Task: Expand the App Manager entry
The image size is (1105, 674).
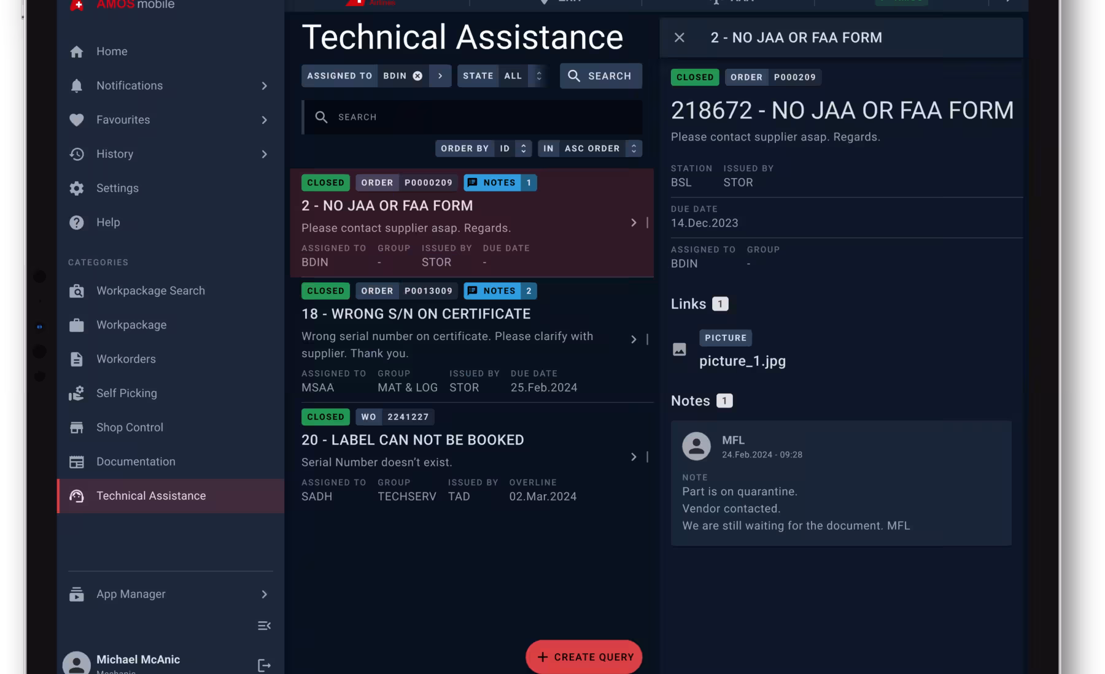Action: point(265,594)
